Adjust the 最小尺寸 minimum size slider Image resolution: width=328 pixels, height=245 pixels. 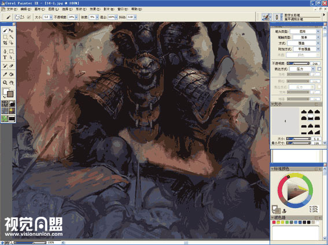[298, 143]
